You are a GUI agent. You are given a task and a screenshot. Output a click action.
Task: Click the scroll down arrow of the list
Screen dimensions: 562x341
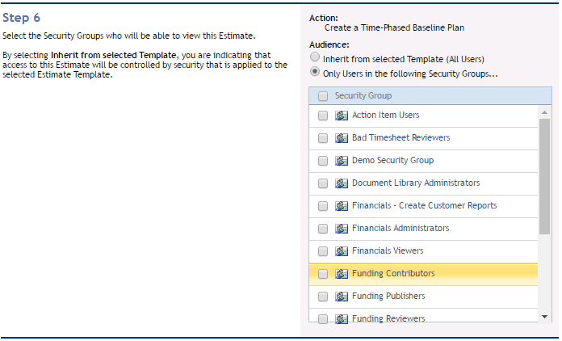coord(544,317)
